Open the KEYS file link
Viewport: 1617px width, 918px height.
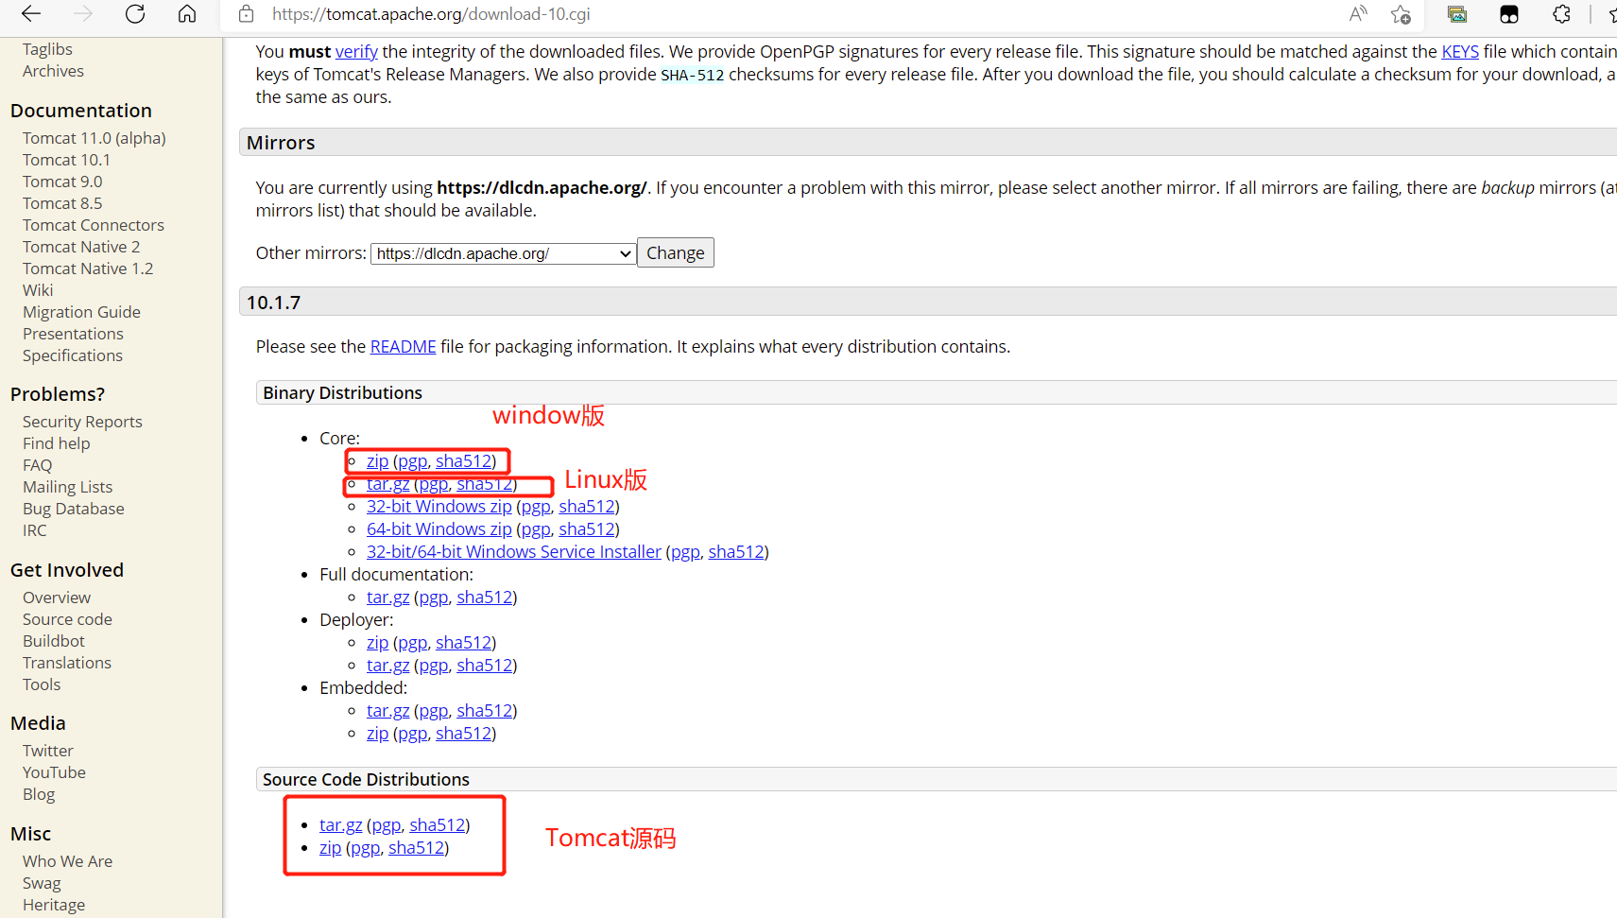[1460, 52]
